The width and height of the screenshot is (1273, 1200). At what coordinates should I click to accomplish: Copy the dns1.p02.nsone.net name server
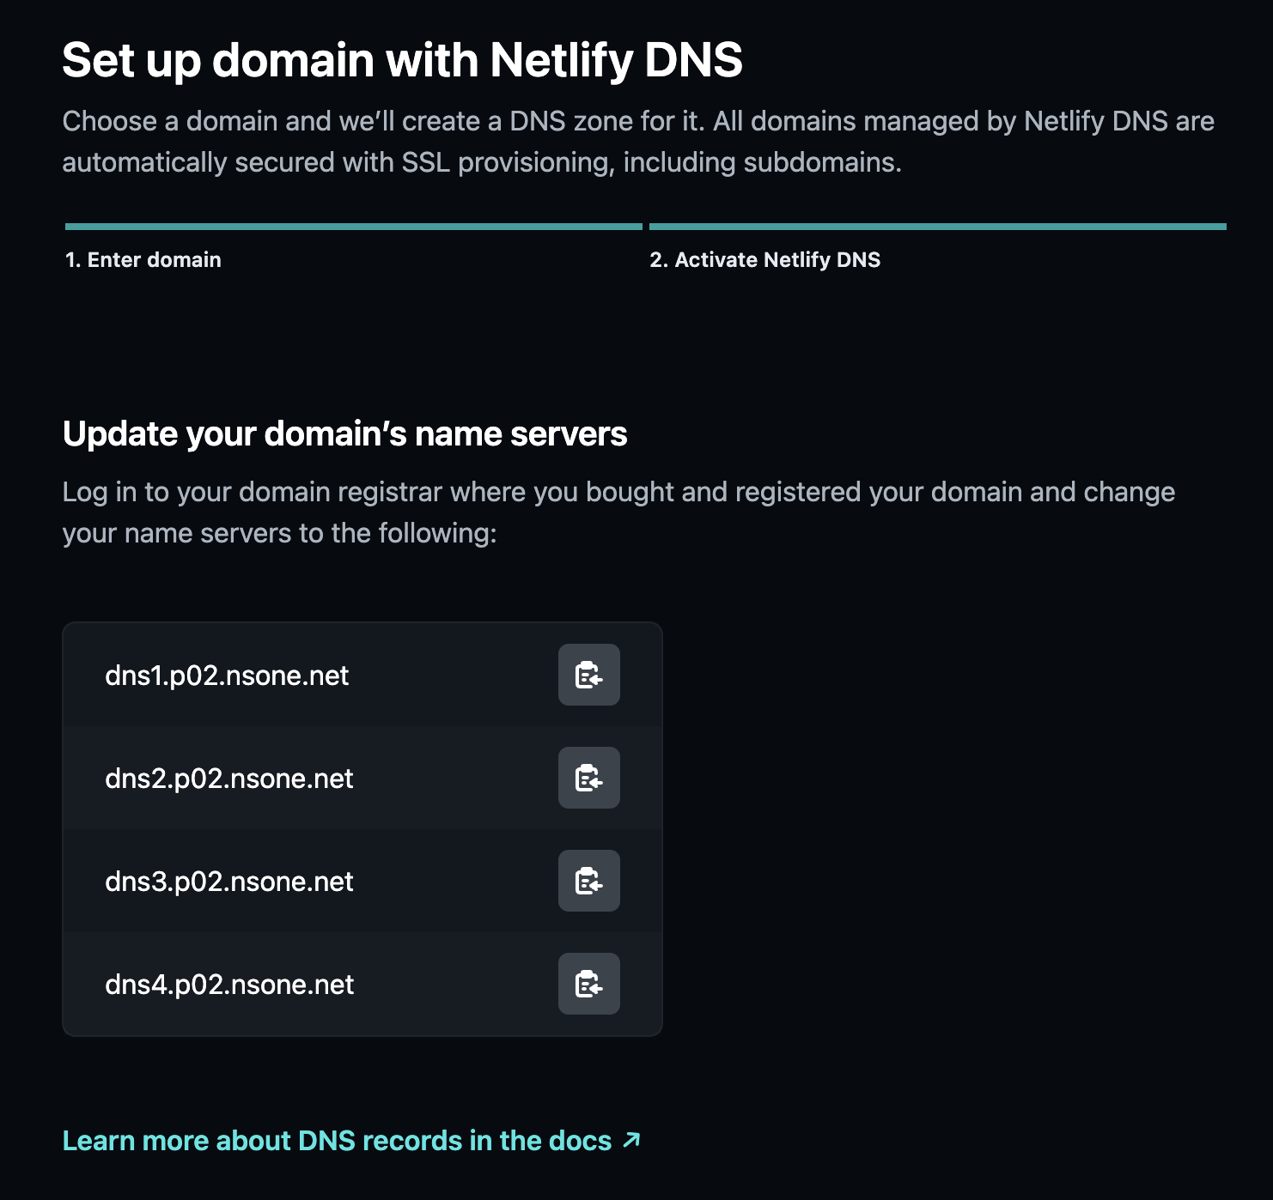click(x=589, y=675)
